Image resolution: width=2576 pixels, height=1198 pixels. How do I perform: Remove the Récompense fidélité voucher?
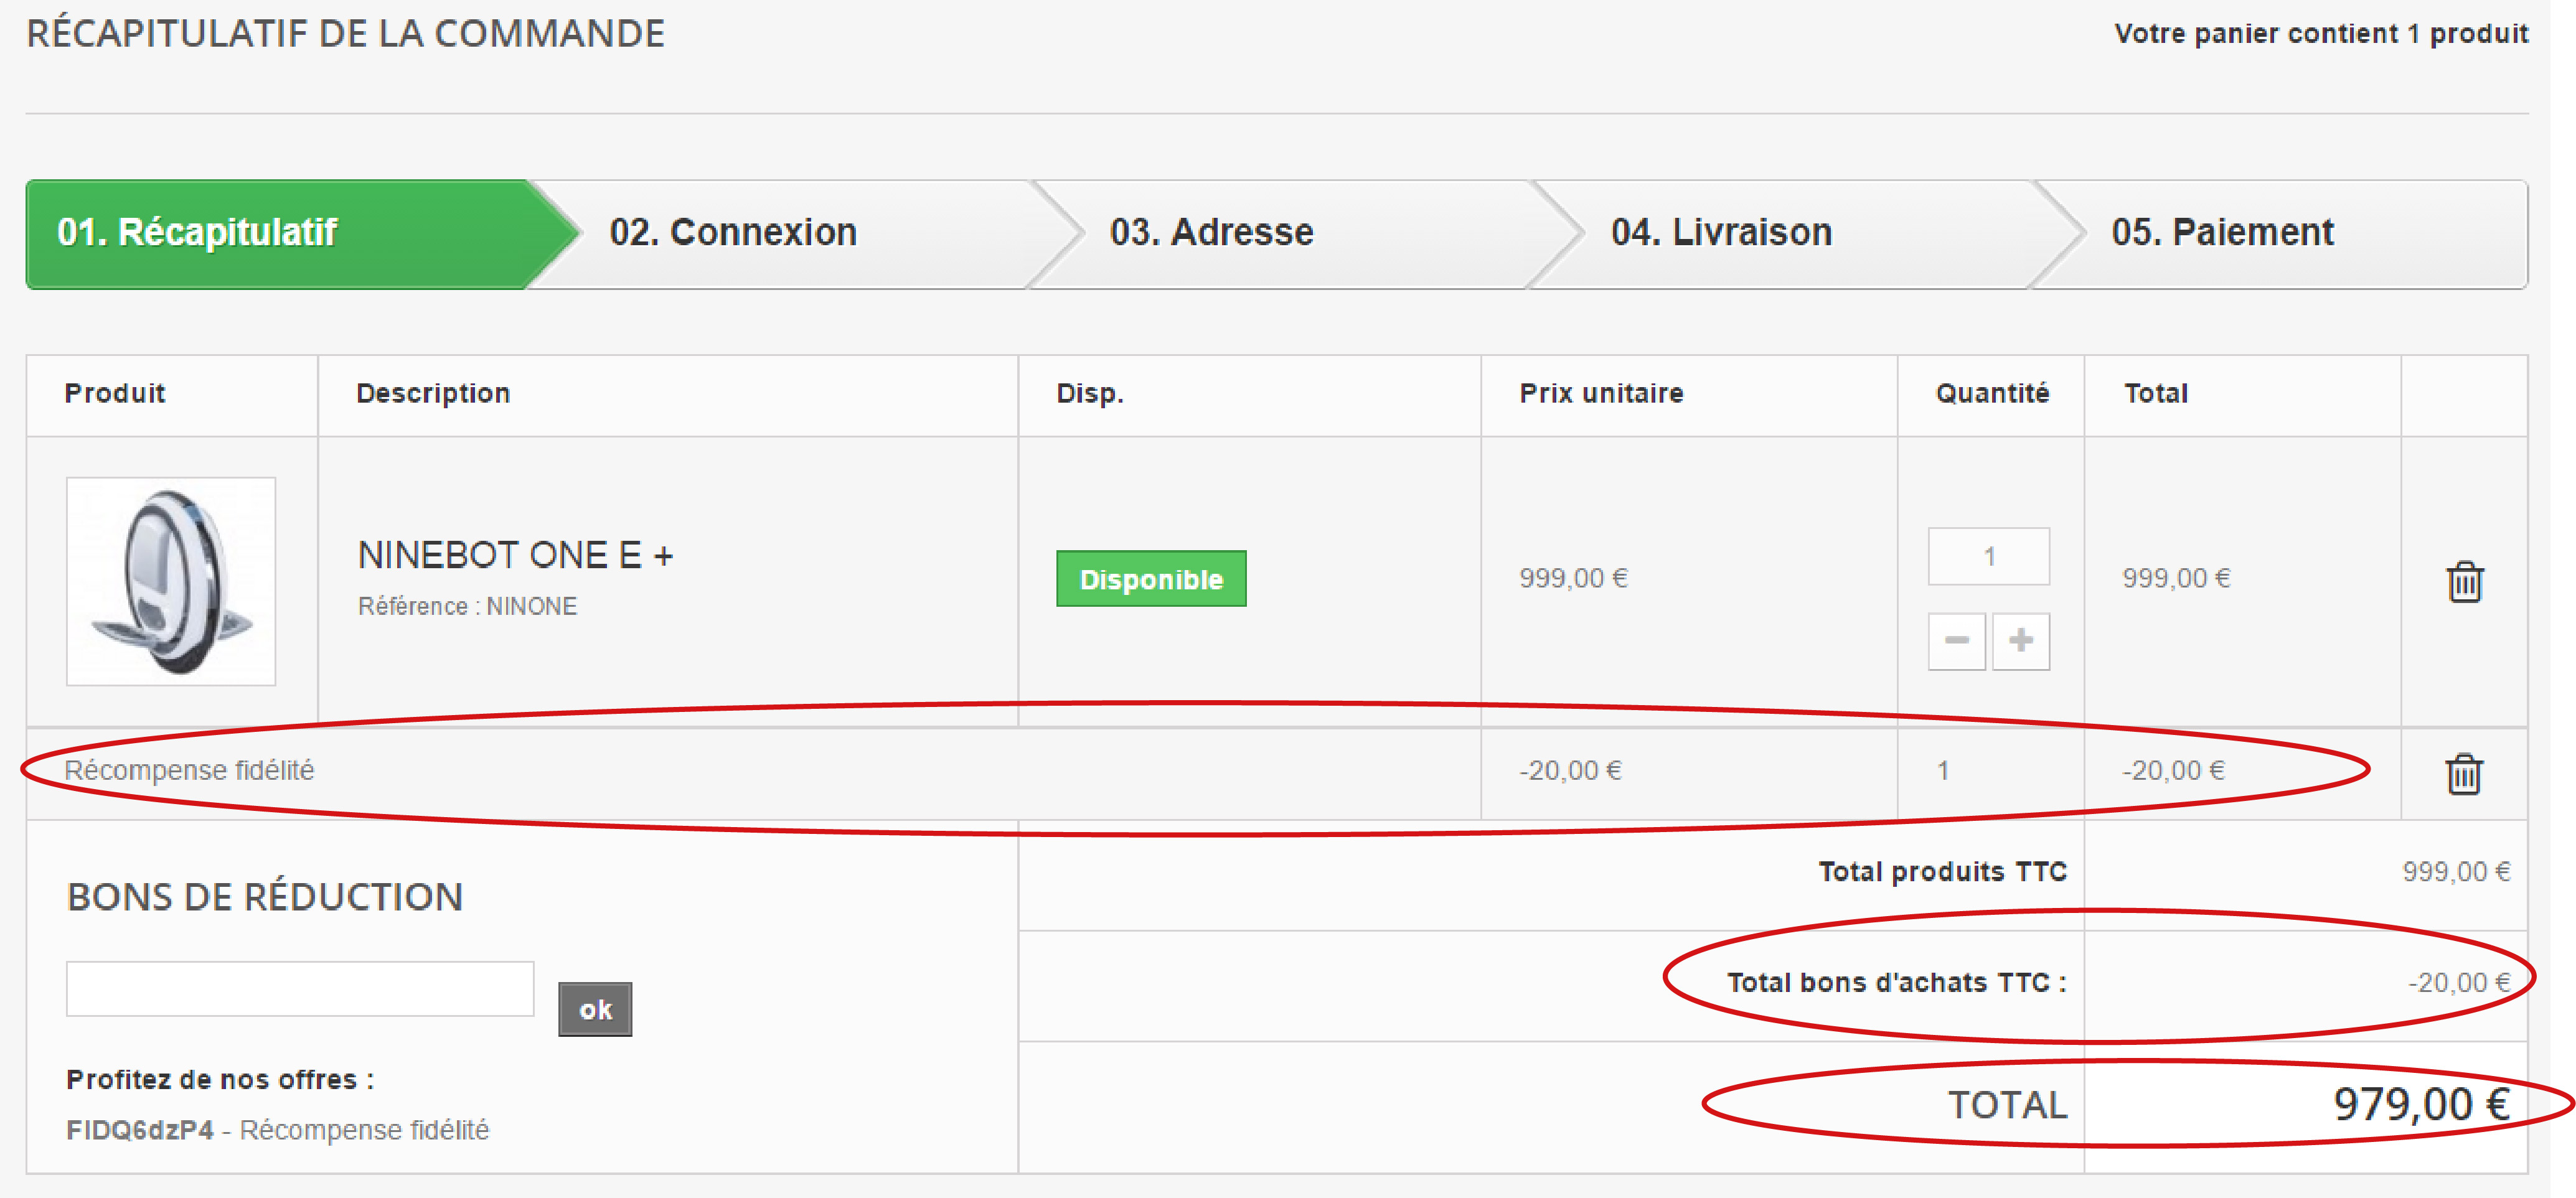[2463, 774]
